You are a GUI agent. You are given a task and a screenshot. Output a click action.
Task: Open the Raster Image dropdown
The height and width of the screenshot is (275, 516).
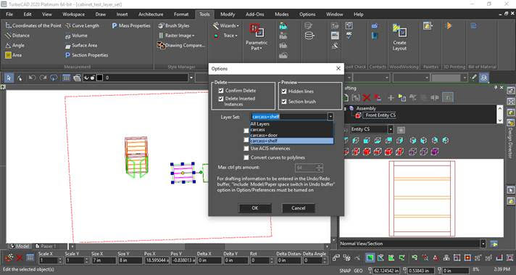[176, 36]
